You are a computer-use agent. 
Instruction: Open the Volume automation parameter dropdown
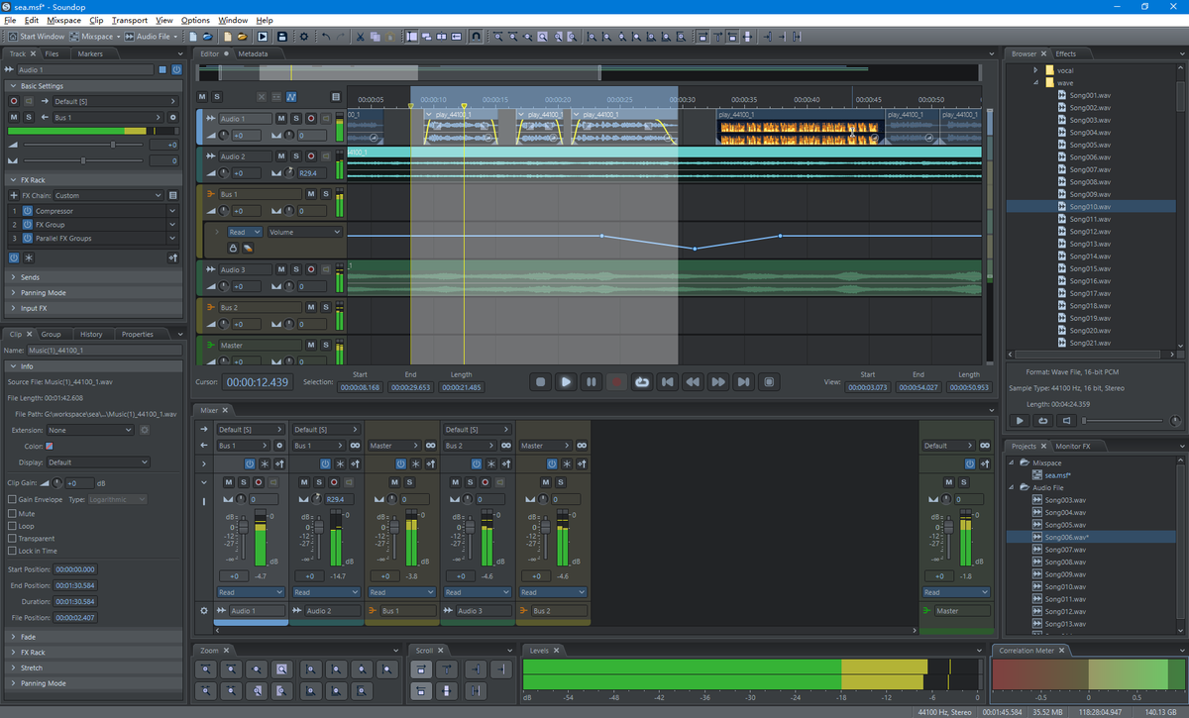coord(304,233)
